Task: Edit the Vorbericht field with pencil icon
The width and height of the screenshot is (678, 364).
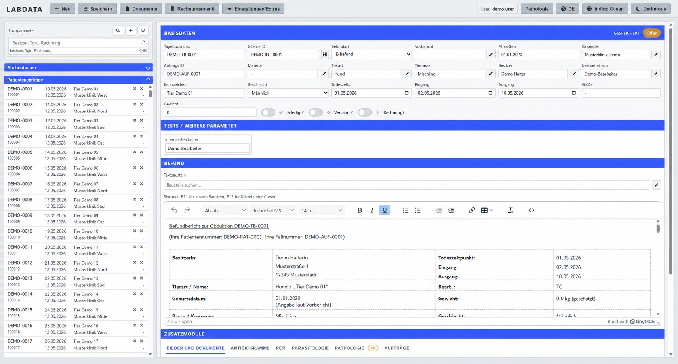Action: coord(491,55)
